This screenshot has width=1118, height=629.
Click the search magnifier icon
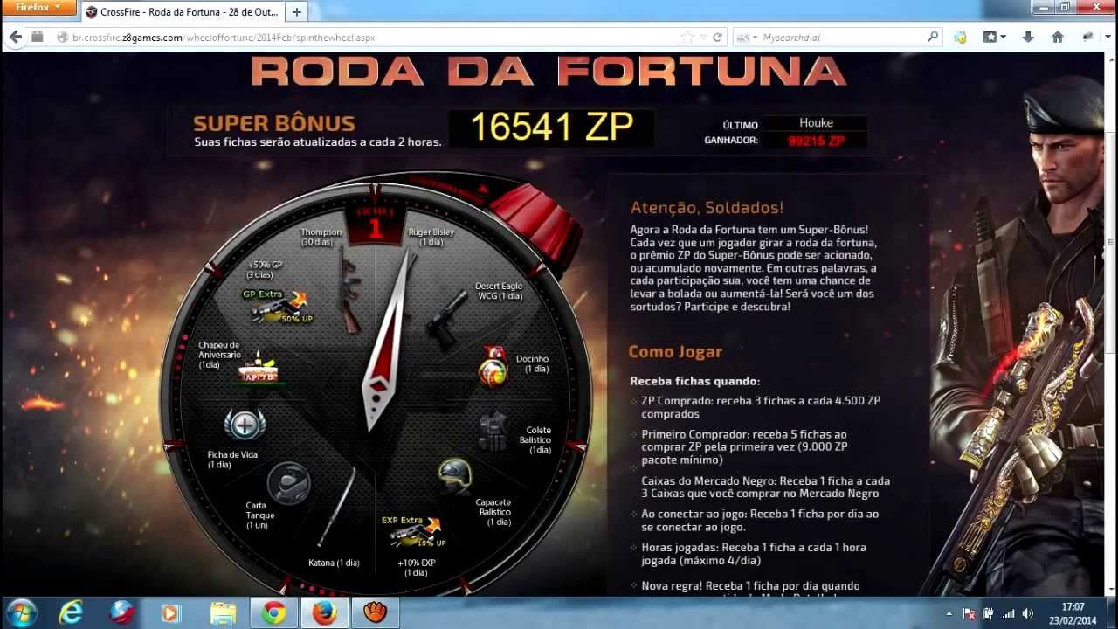pos(933,38)
